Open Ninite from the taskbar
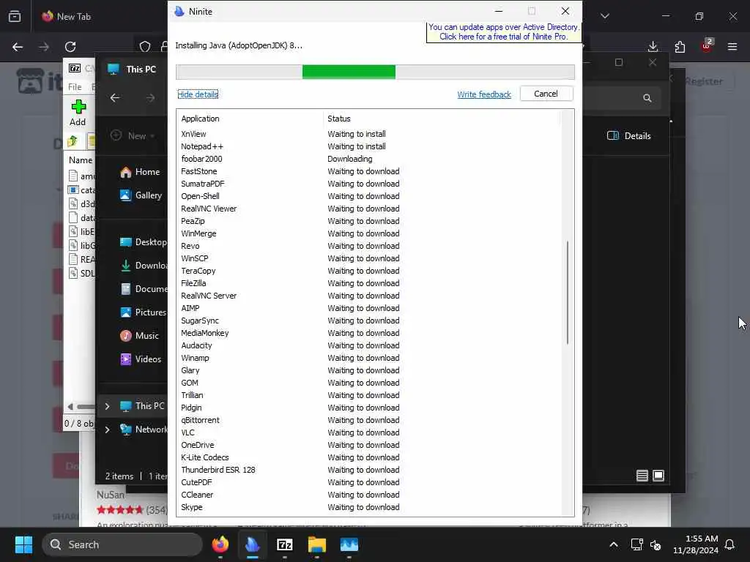The width and height of the screenshot is (750, 562). click(x=253, y=544)
